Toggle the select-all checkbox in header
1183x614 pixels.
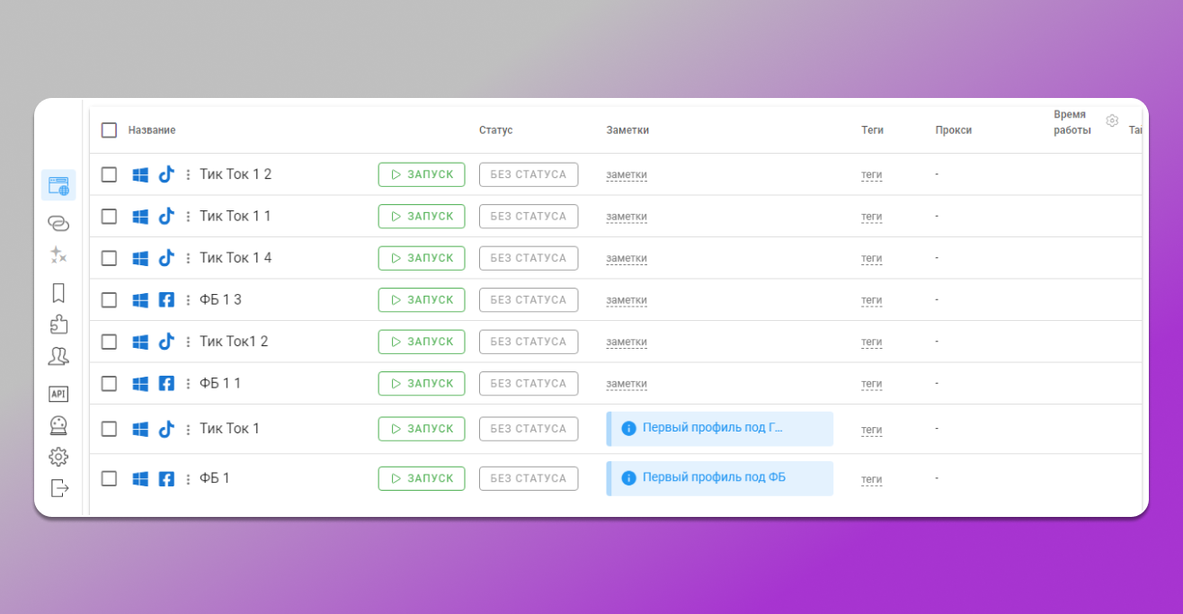click(x=109, y=130)
